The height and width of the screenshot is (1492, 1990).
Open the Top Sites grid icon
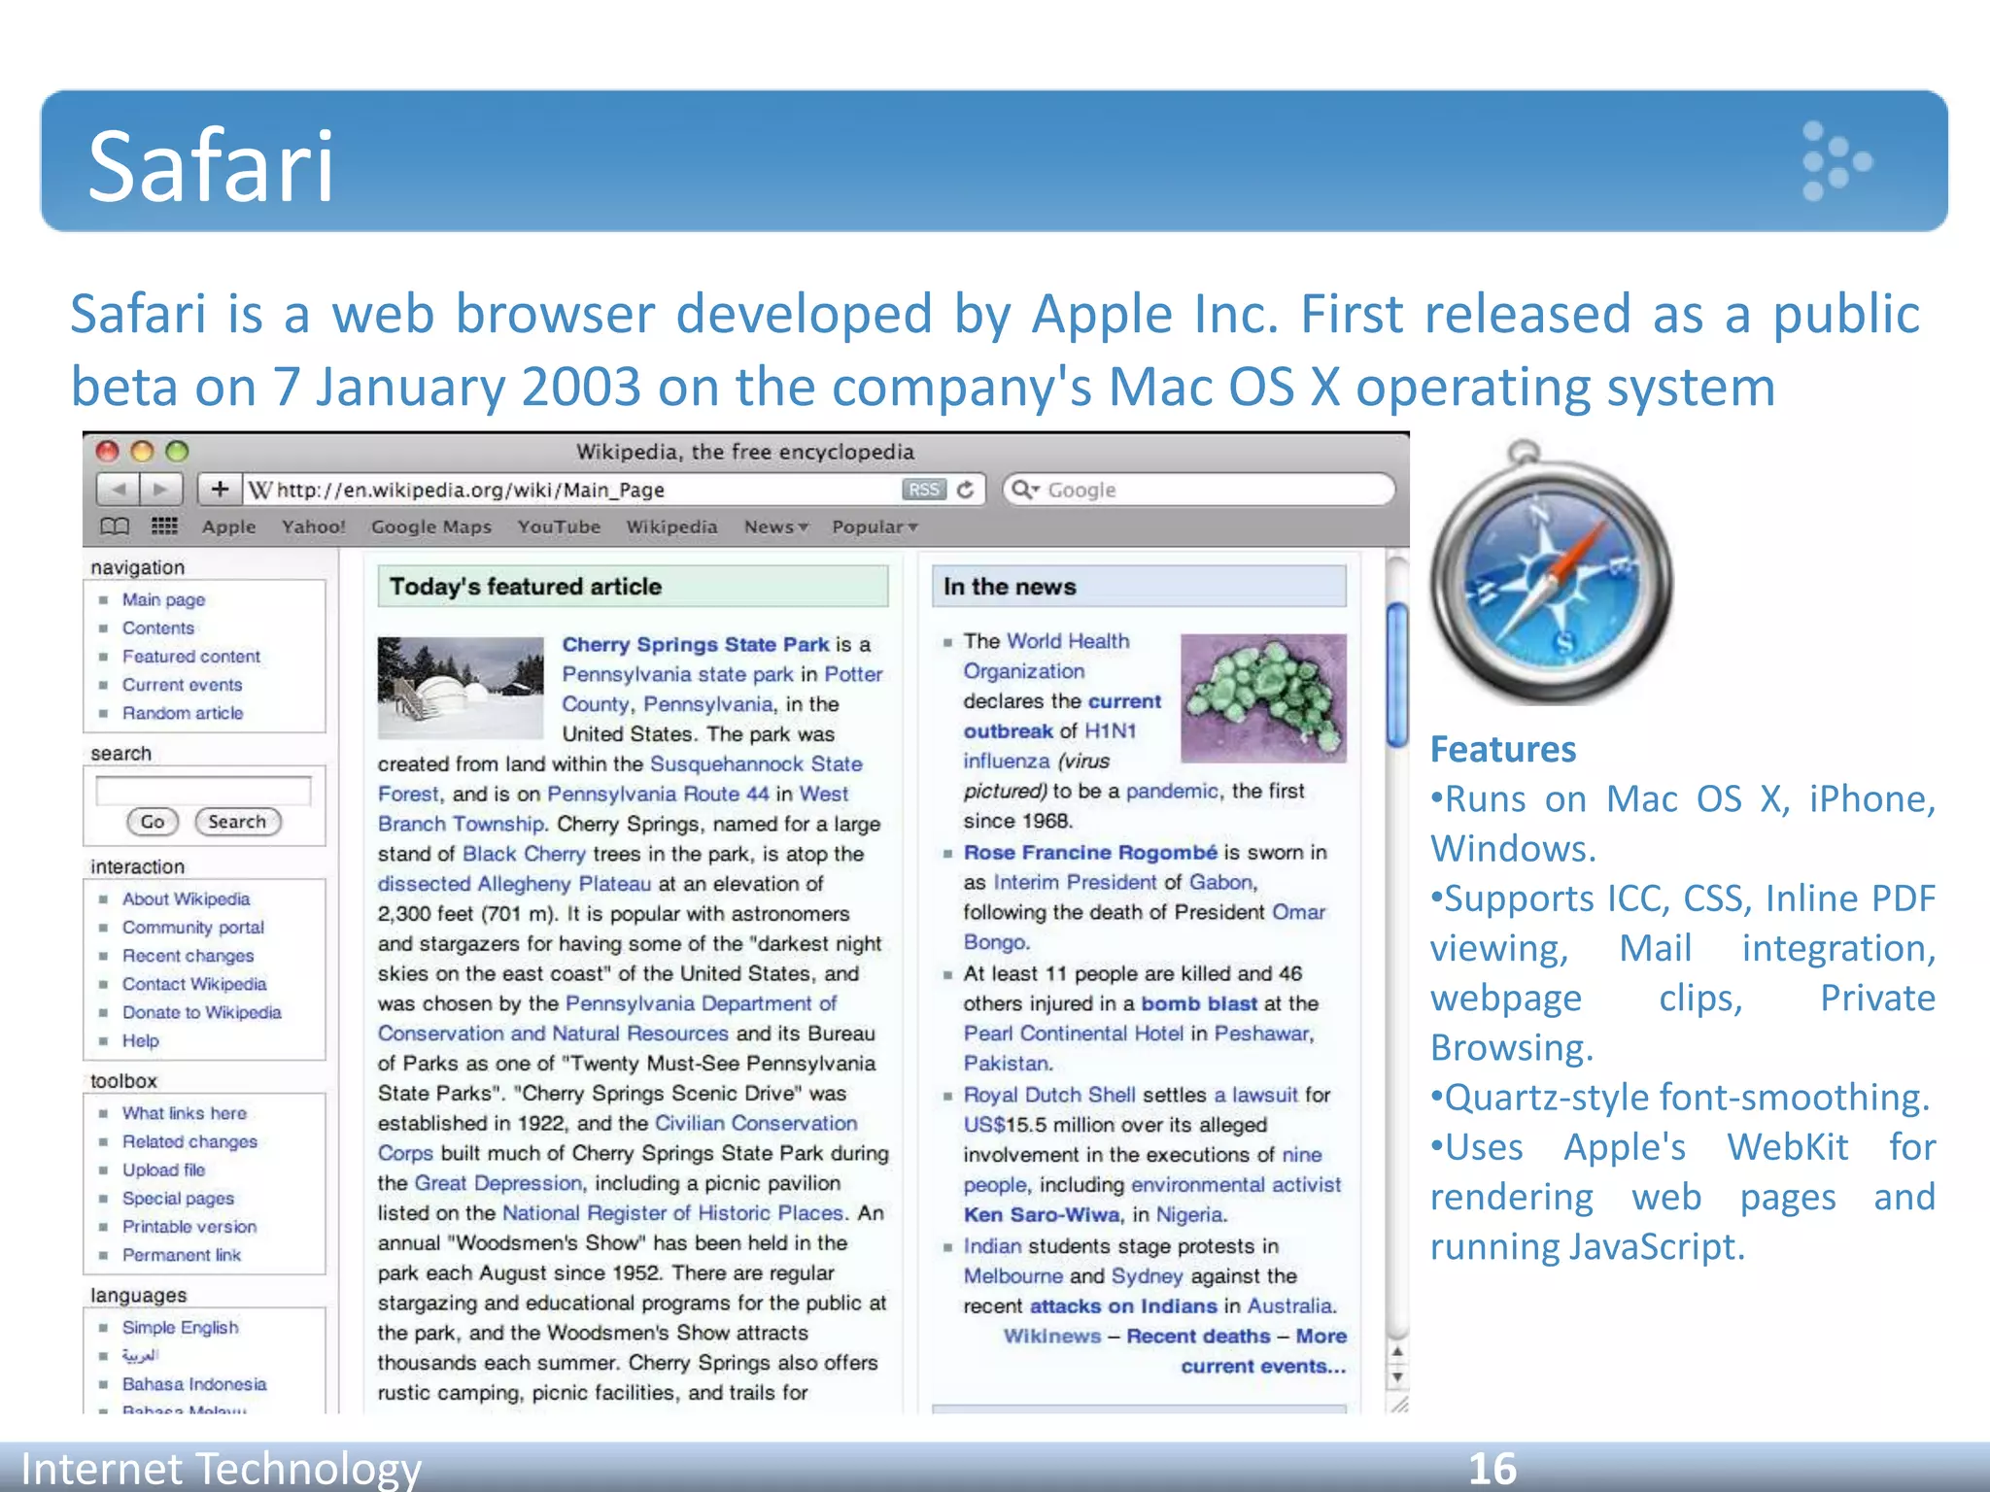pyautogui.click(x=164, y=526)
